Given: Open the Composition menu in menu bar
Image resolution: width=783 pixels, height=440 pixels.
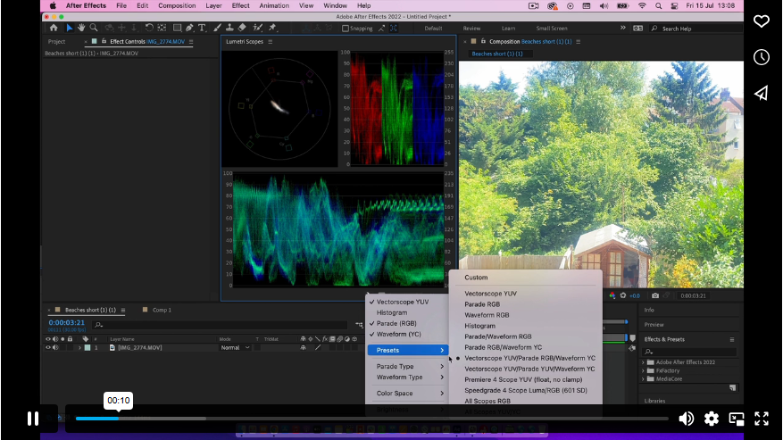Looking at the screenshot, I should [x=177, y=6].
